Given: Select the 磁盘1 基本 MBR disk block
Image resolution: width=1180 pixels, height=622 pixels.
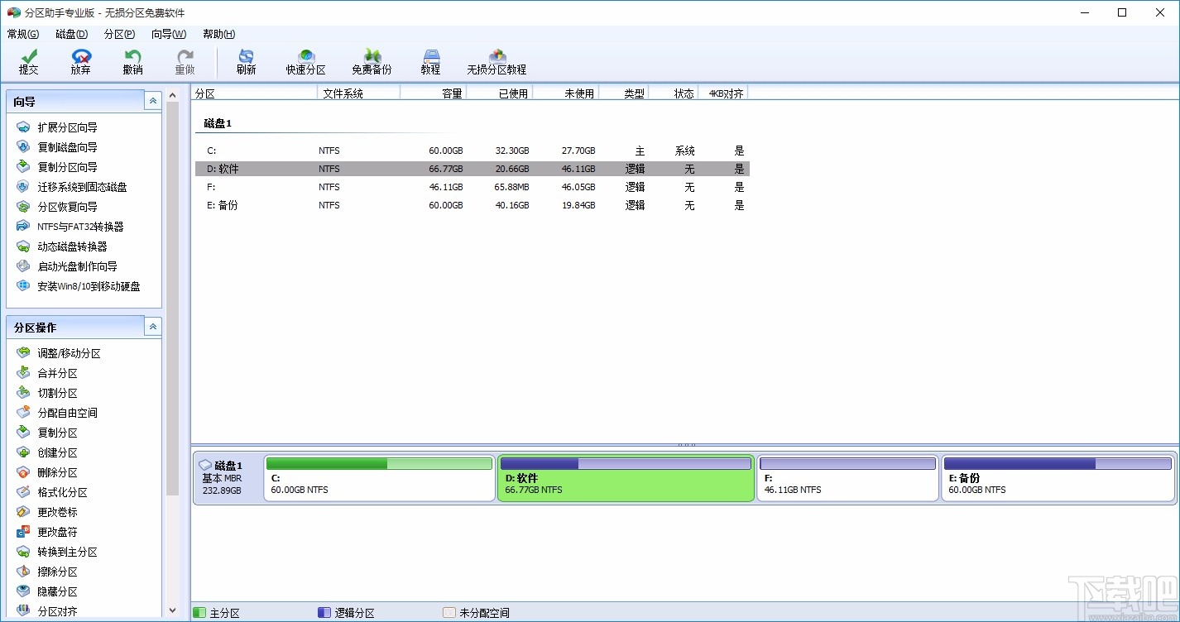Looking at the screenshot, I should (x=228, y=478).
